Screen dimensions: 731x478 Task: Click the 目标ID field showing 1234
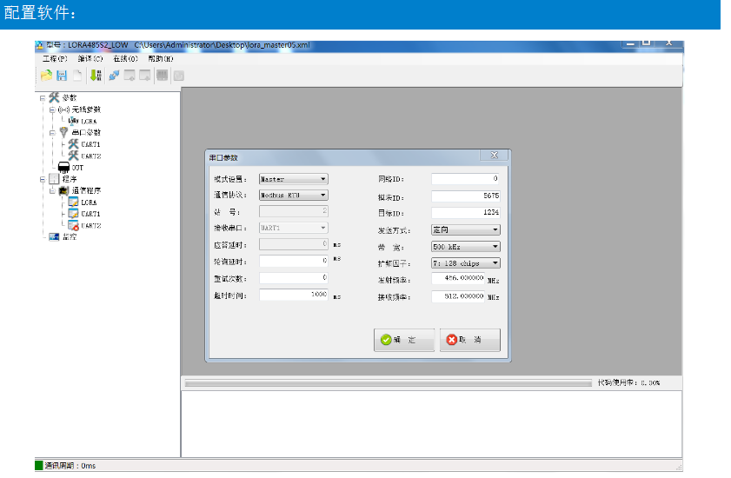click(x=466, y=213)
